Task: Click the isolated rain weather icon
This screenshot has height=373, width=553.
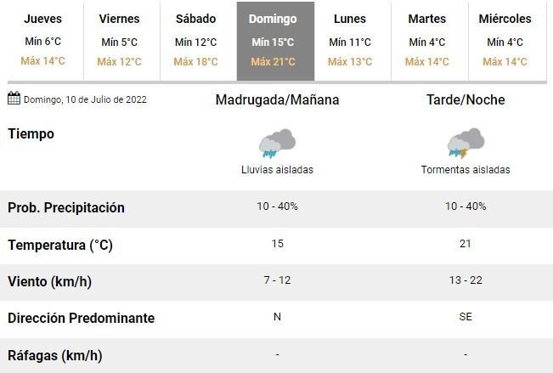Action: (277, 143)
